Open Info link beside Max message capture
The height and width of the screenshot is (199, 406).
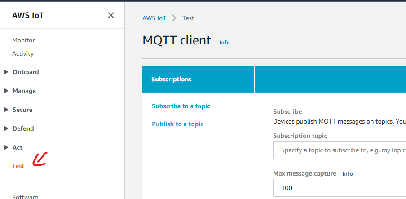coord(348,174)
